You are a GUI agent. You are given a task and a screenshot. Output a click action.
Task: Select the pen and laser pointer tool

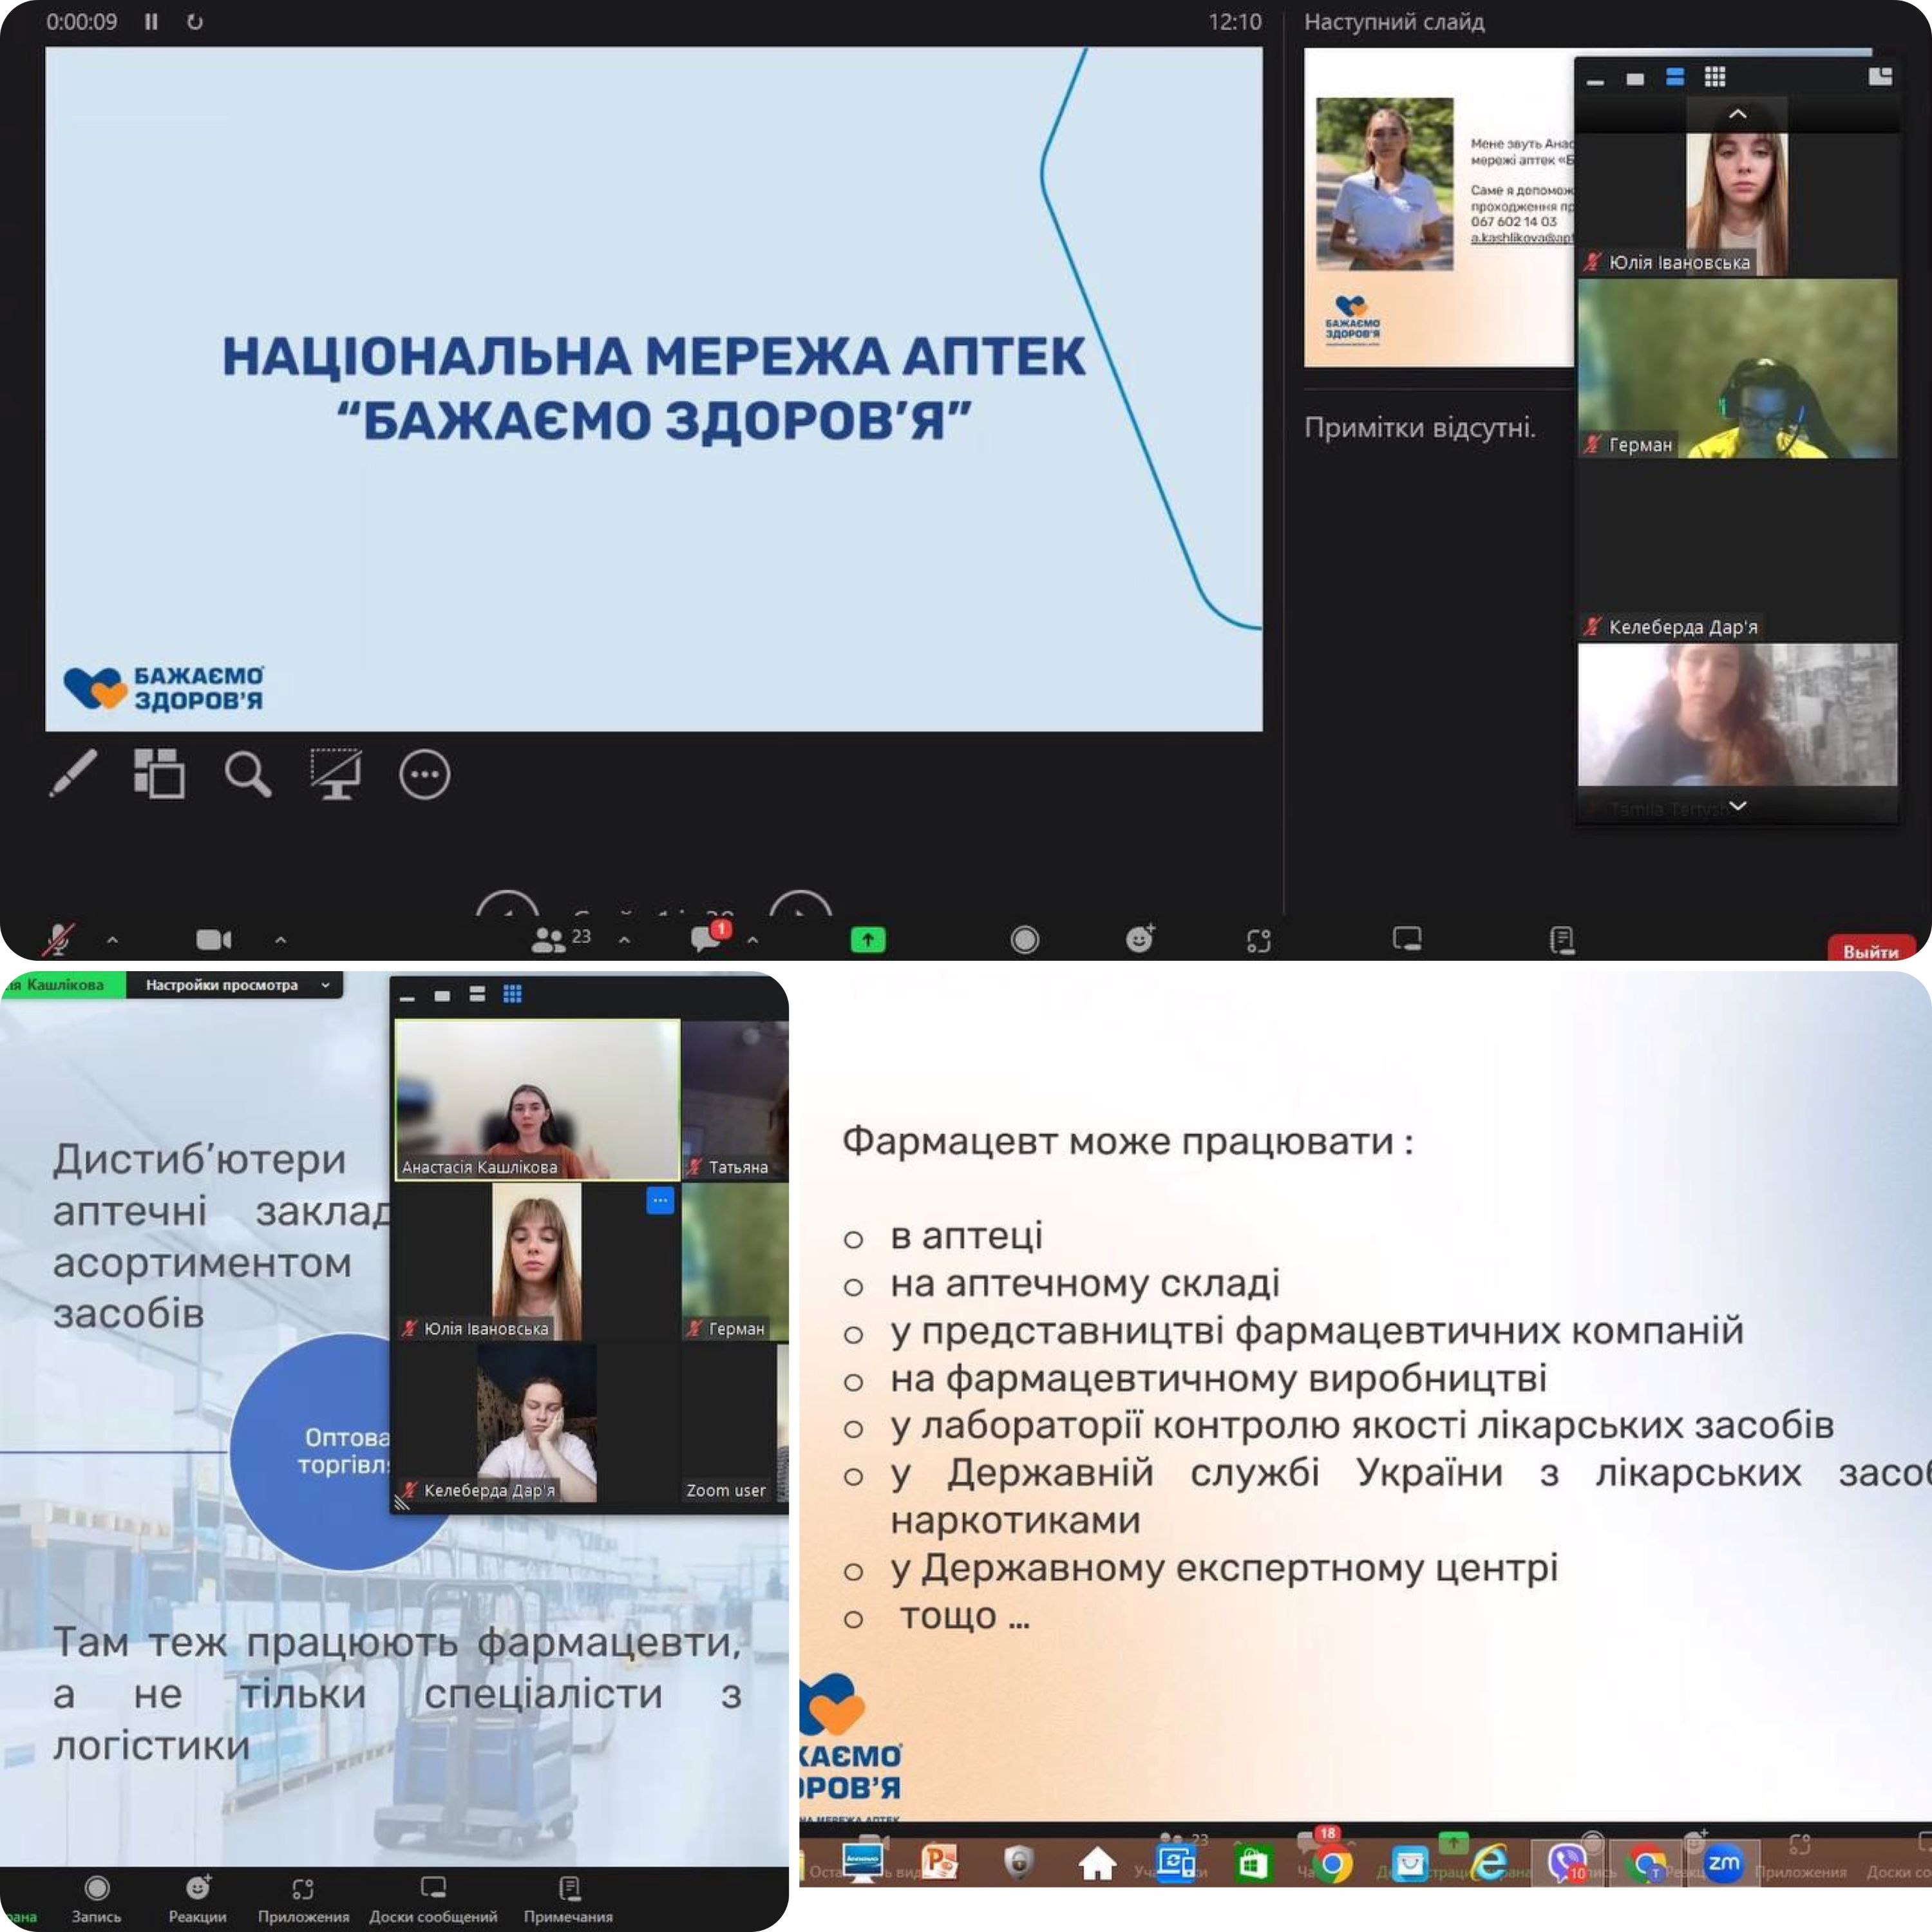click(x=73, y=773)
